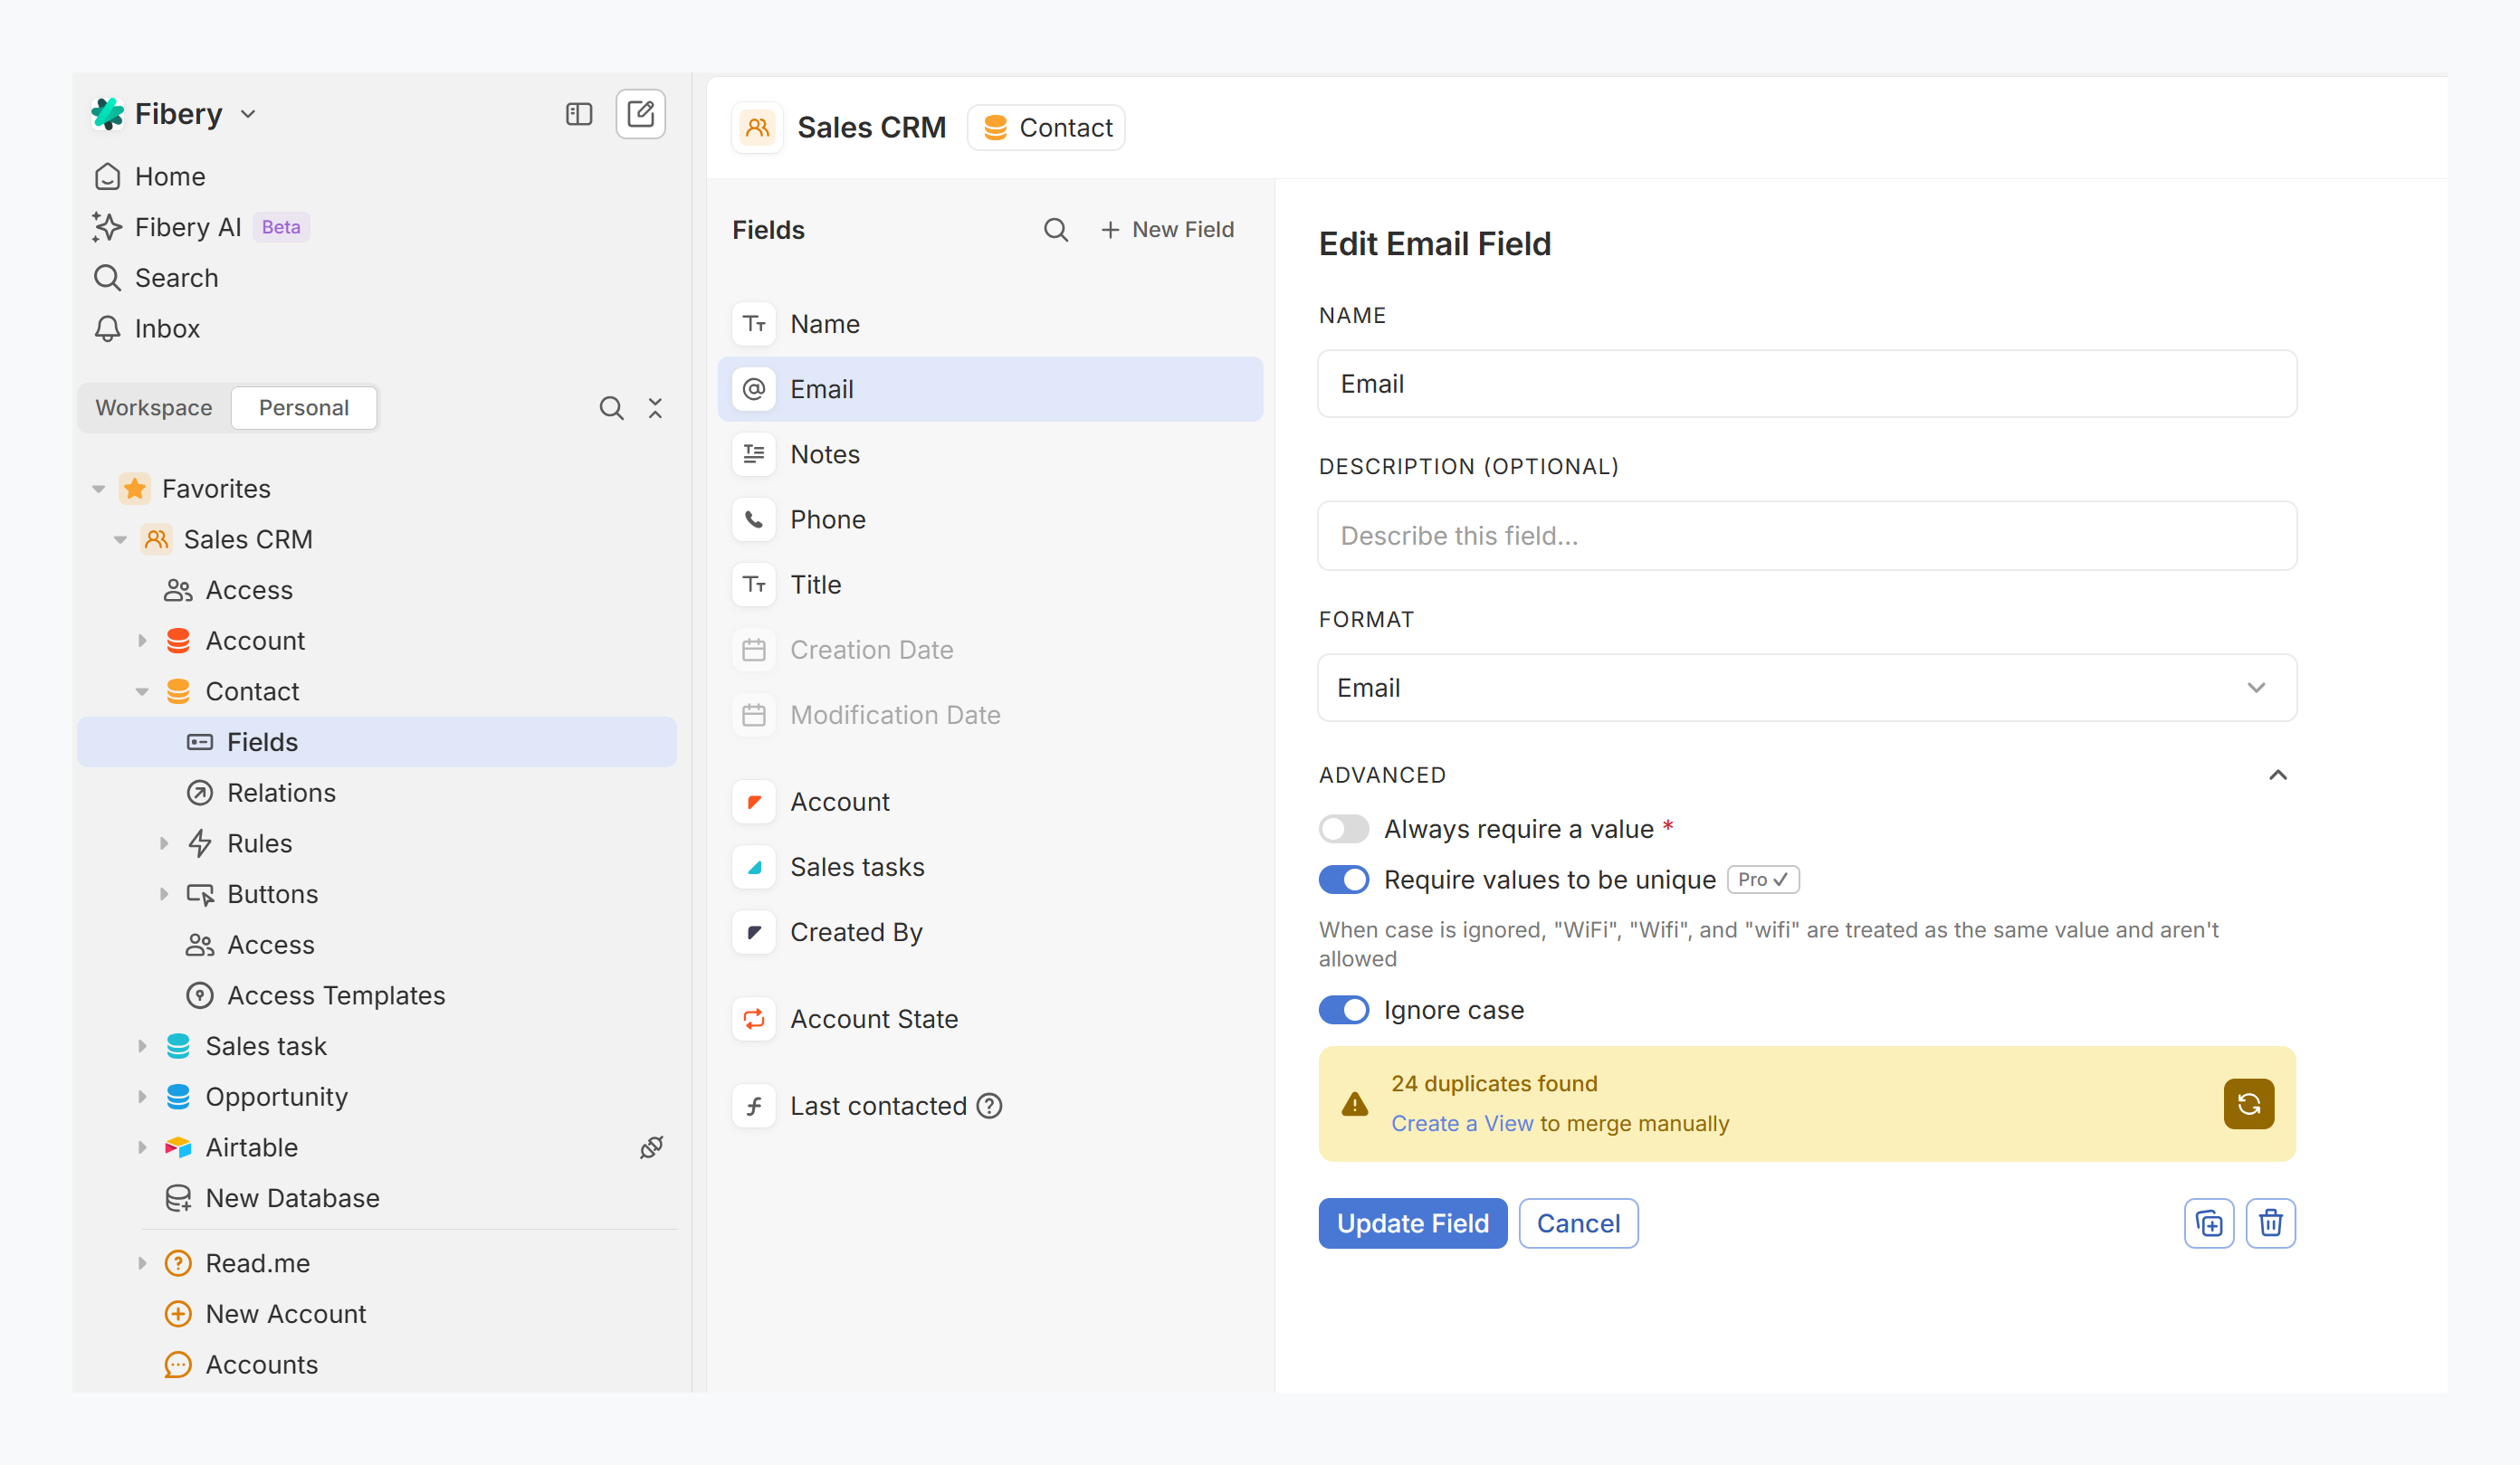Expand the Opportunity node
Viewport: 2520px width, 1465px height.
[x=142, y=1097]
